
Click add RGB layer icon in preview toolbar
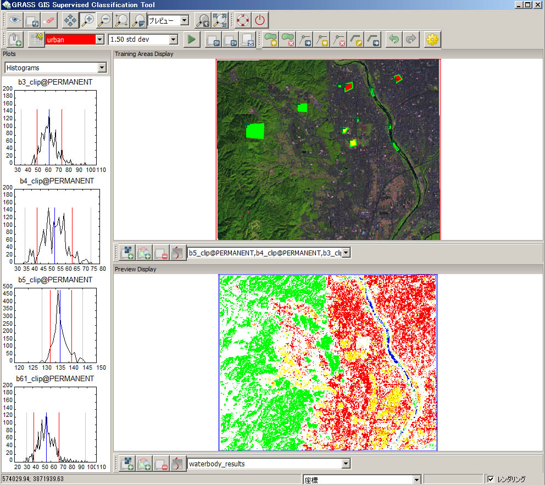tap(144, 464)
